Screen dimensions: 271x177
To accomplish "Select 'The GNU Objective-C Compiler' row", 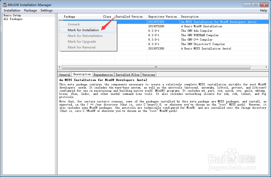I will (x=193, y=44).
